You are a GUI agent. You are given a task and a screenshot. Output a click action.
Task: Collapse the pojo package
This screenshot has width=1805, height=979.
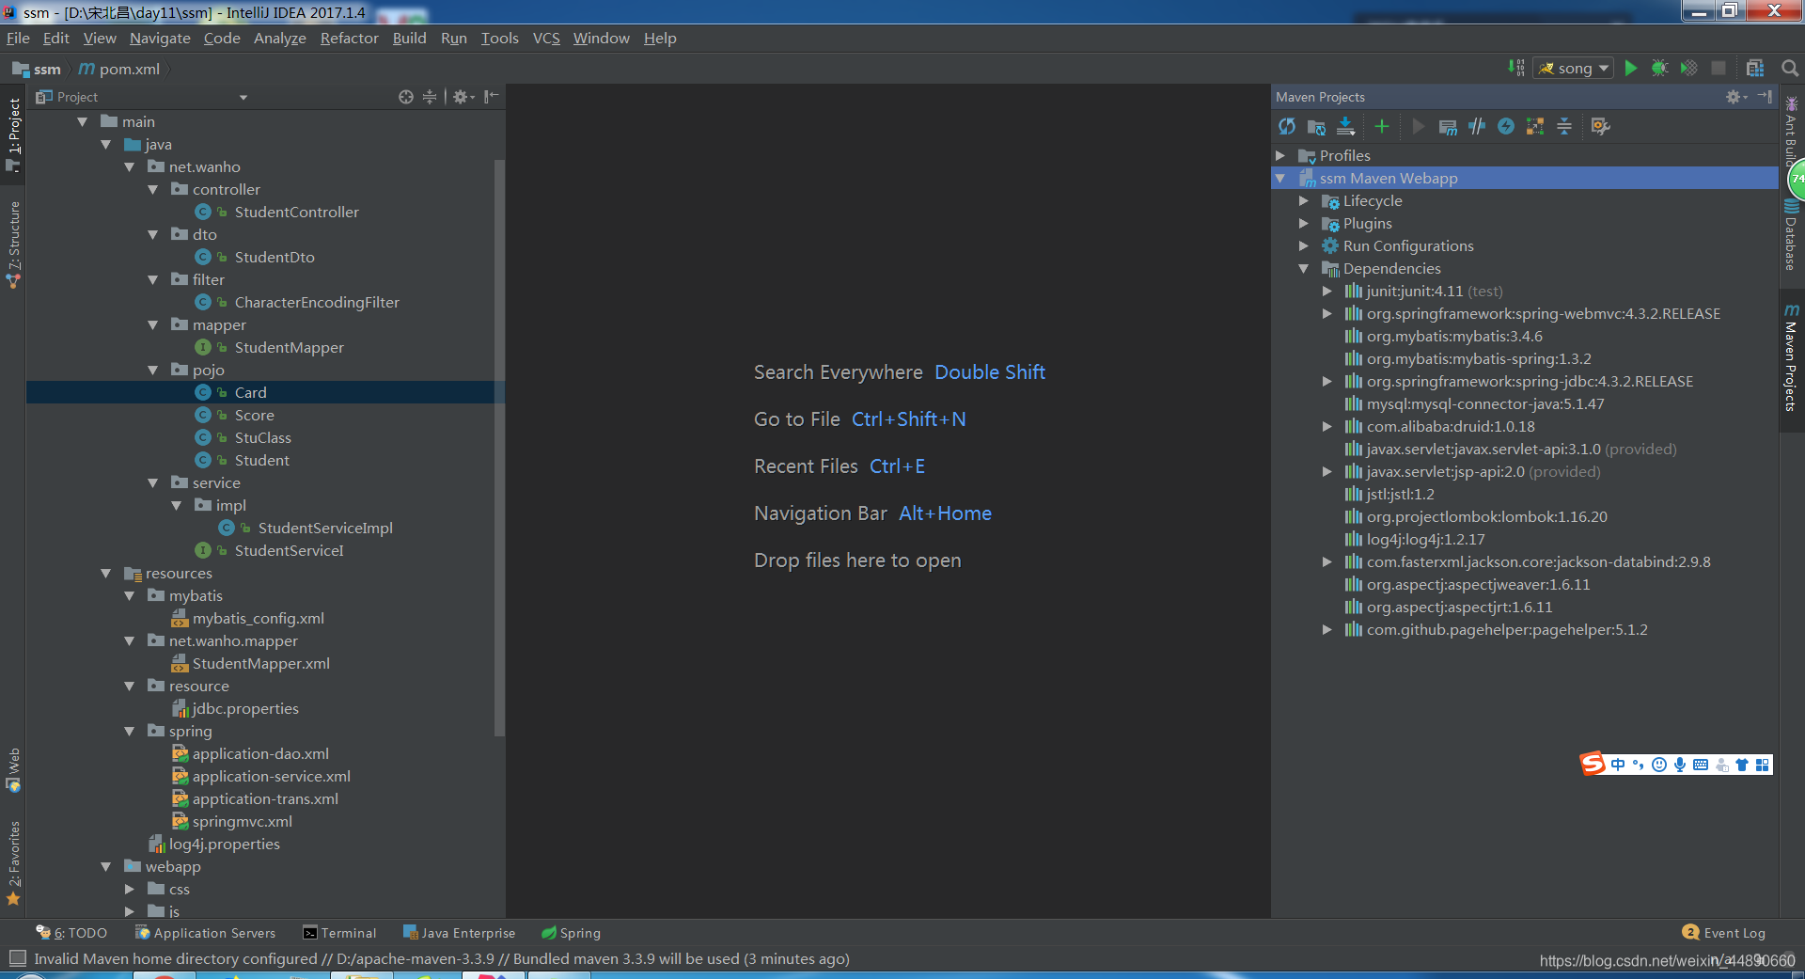153,370
